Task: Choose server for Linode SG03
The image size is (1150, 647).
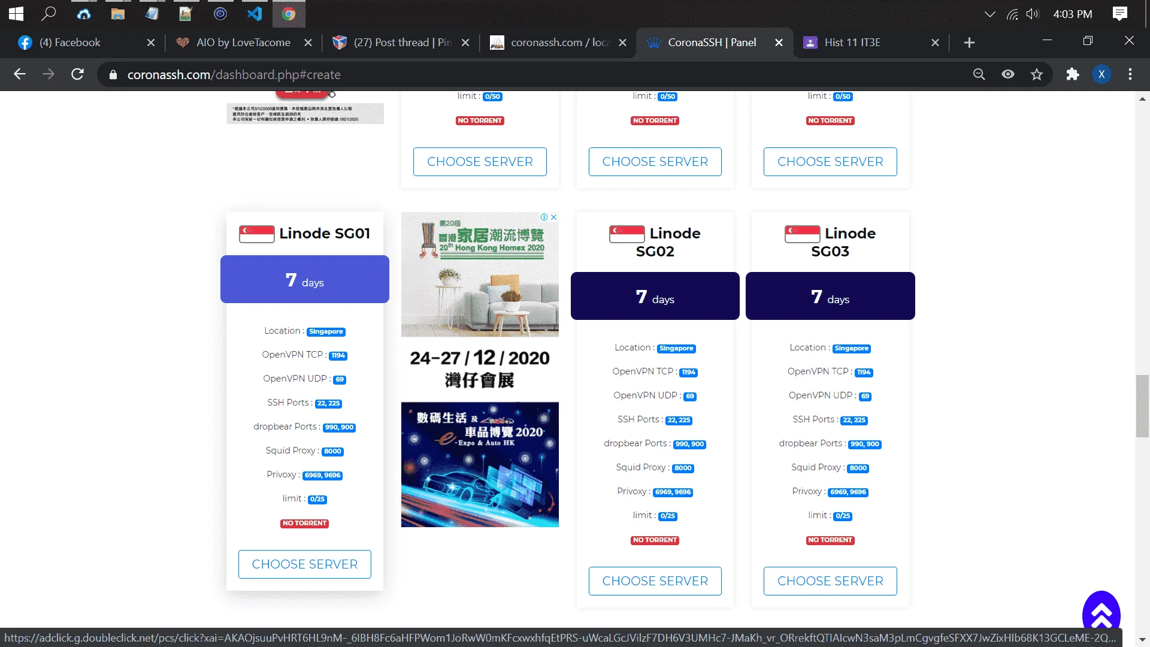Action: pyautogui.click(x=830, y=581)
